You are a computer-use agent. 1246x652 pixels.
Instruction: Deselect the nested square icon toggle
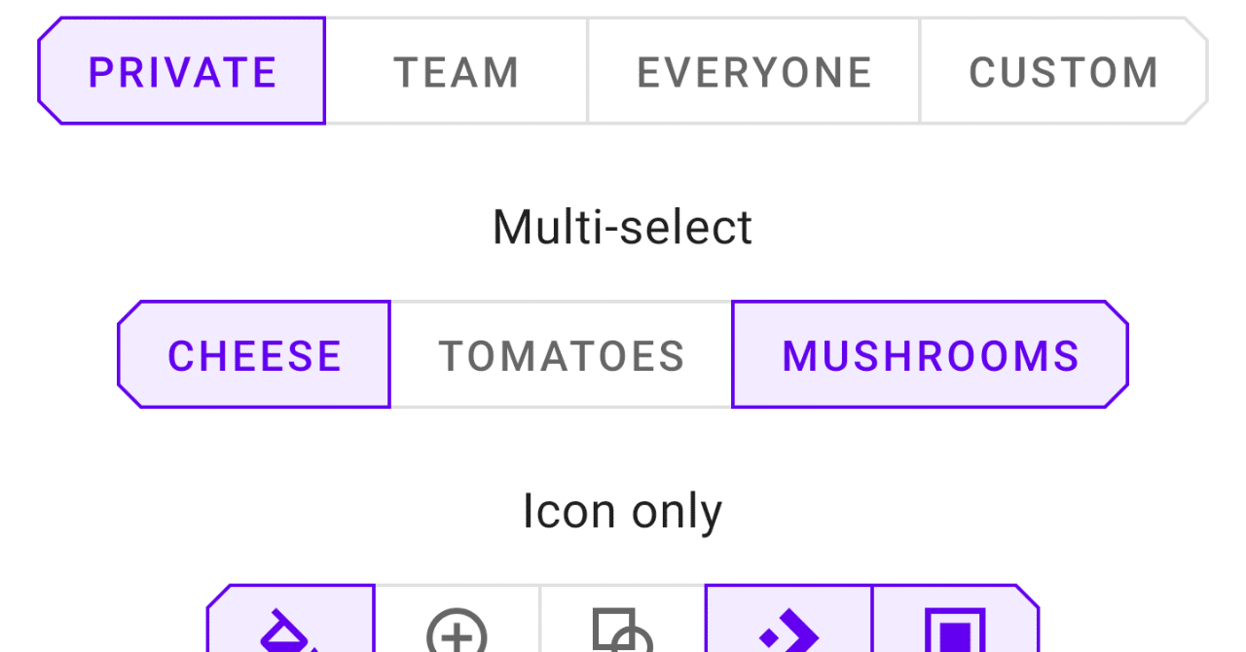(x=955, y=633)
